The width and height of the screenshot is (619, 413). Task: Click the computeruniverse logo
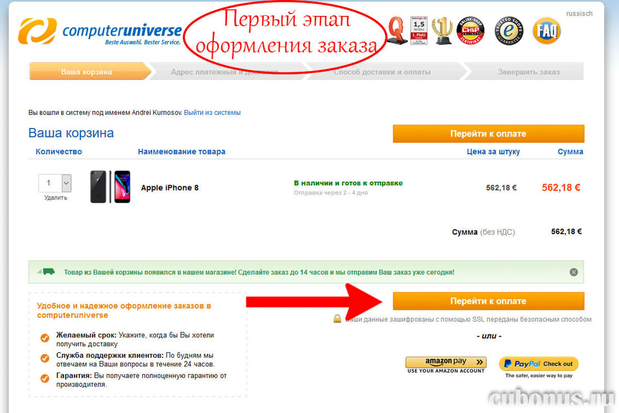point(100,31)
